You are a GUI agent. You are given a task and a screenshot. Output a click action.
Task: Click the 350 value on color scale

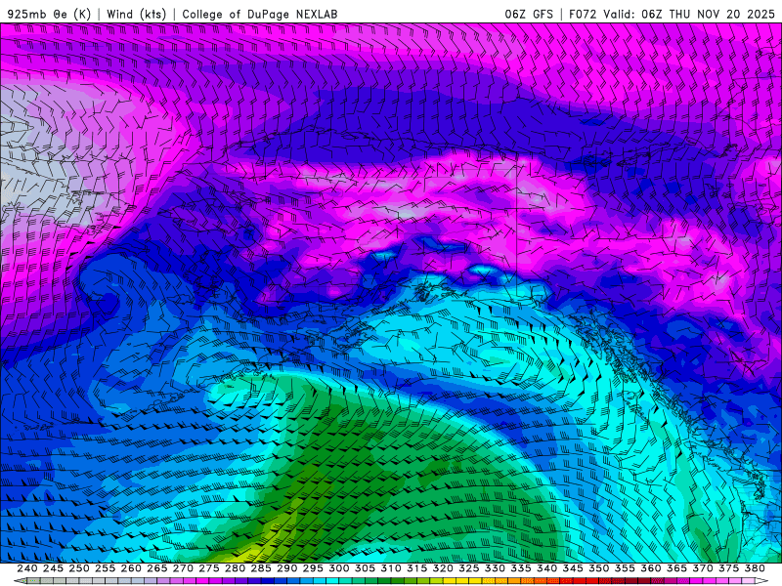(598, 568)
